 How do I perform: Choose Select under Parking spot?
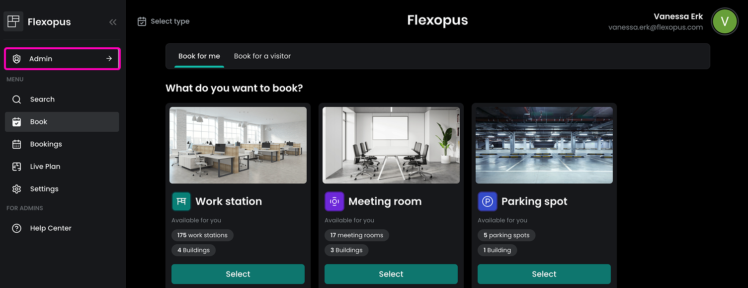coord(544,274)
